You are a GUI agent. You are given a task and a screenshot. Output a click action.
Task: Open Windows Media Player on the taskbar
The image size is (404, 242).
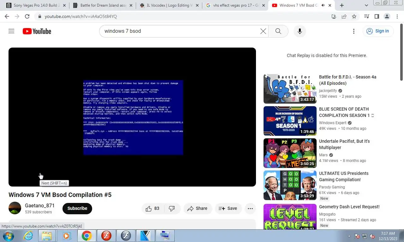click(67, 236)
